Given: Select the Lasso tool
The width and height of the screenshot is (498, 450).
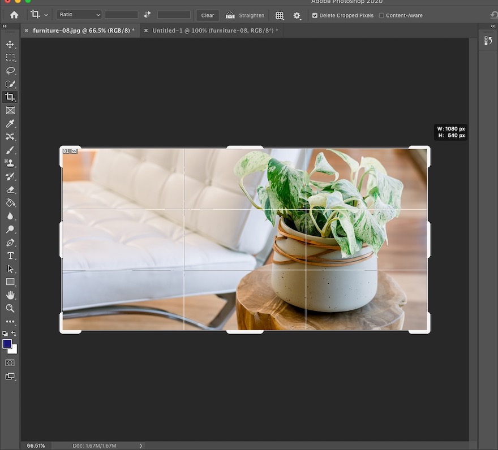Looking at the screenshot, I should (x=10, y=71).
